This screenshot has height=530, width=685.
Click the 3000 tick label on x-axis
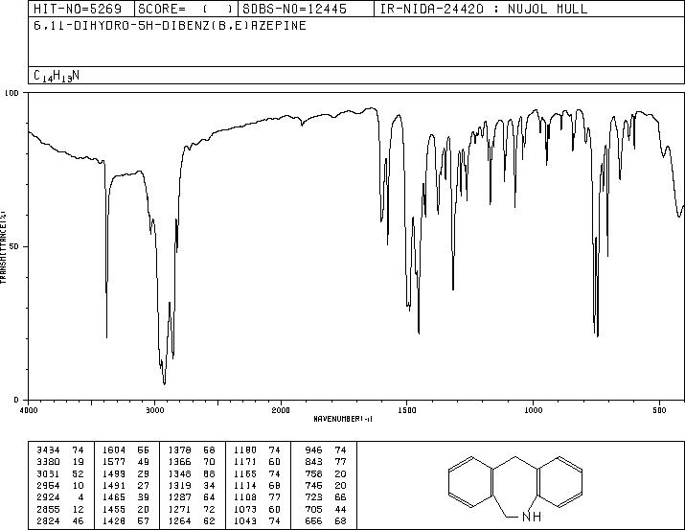[154, 410]
